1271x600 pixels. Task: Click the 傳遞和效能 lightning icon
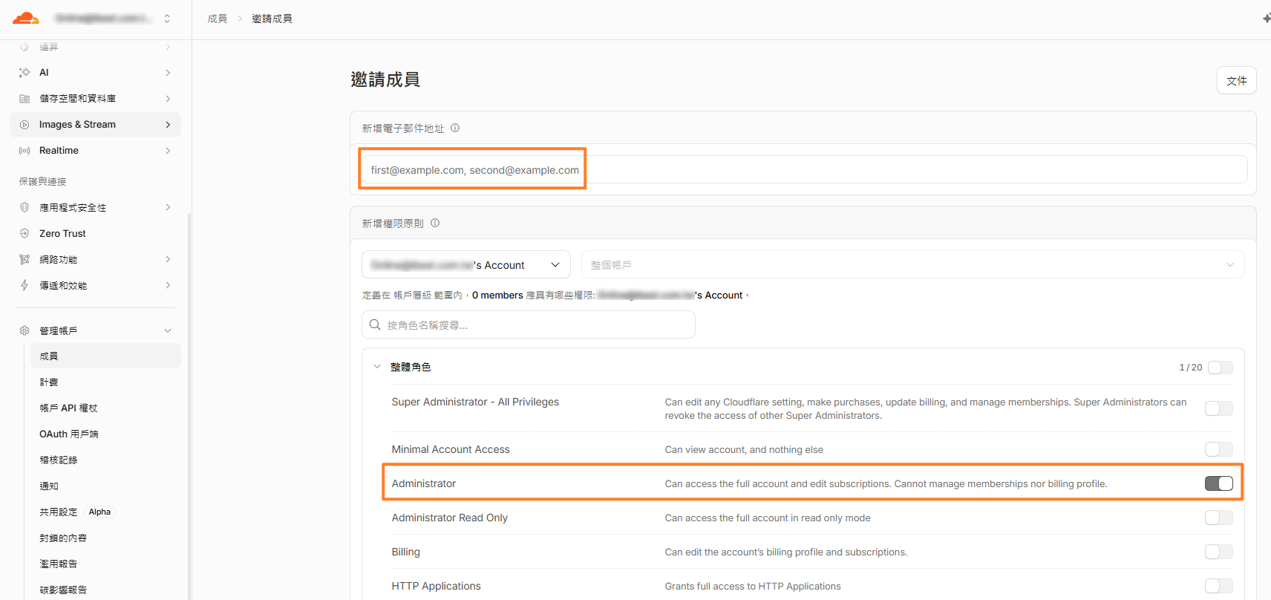(24, 286)
